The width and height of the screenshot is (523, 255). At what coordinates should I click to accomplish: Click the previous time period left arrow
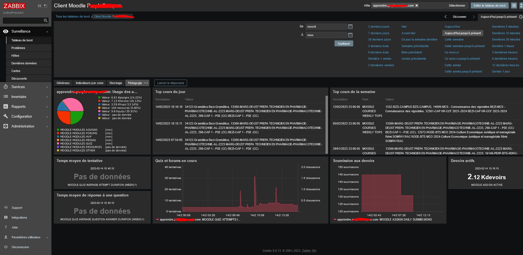(445, 17)
